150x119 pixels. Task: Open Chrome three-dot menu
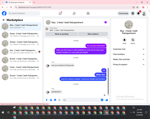tap(147, 7)
